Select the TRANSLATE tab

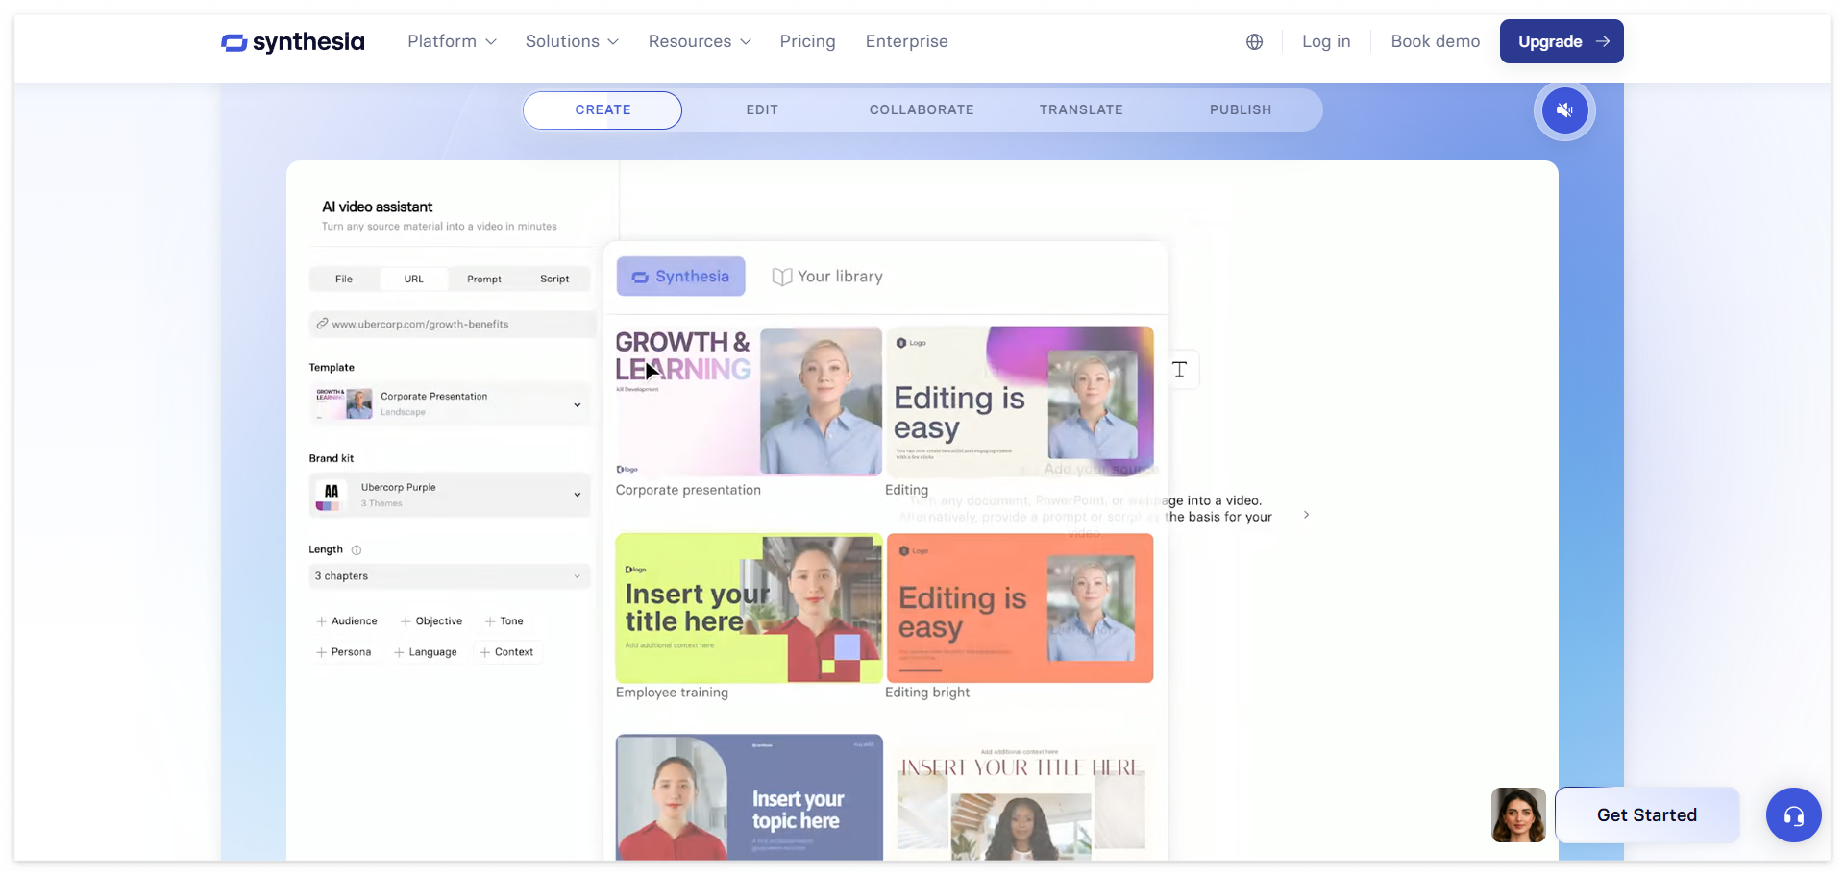1081,110
